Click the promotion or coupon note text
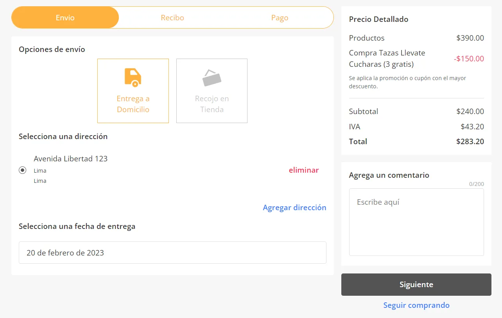Image resolution: width=502 pixels, height=318 pixels. (407, 82)
